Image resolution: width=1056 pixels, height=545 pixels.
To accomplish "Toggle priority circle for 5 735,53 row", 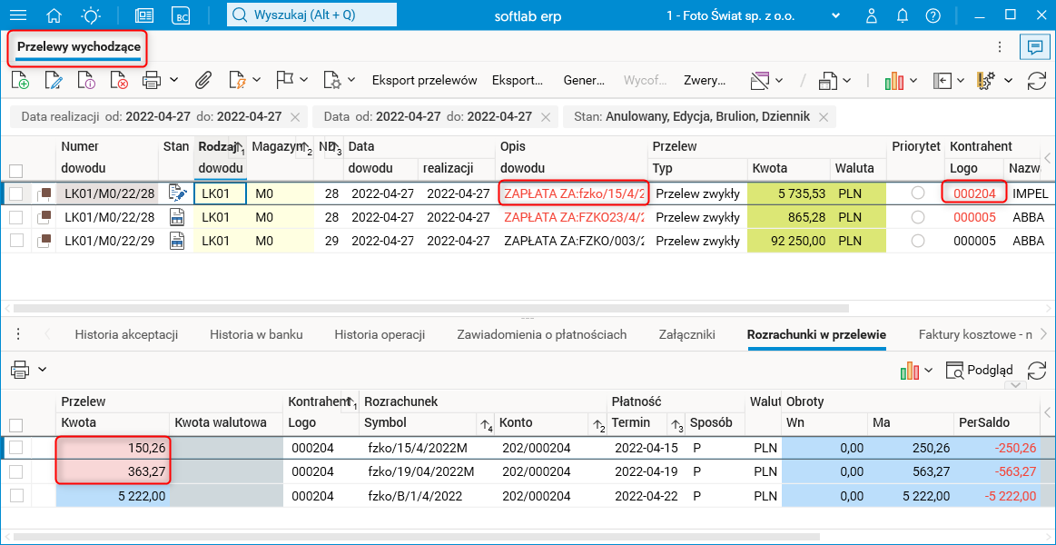I will (917, 193).
